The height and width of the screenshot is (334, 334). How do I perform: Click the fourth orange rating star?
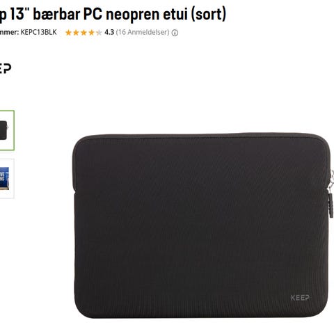[91, 33]
